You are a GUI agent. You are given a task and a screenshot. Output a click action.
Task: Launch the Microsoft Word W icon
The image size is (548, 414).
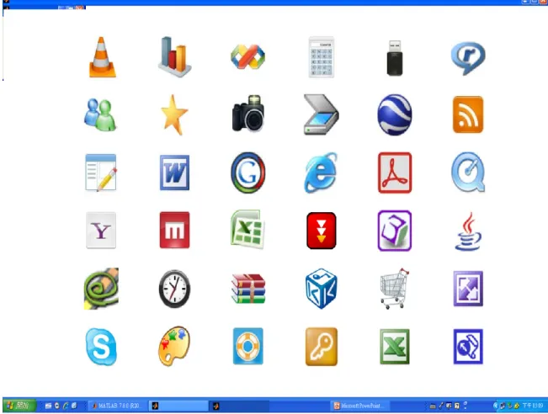tap(175, 172)
